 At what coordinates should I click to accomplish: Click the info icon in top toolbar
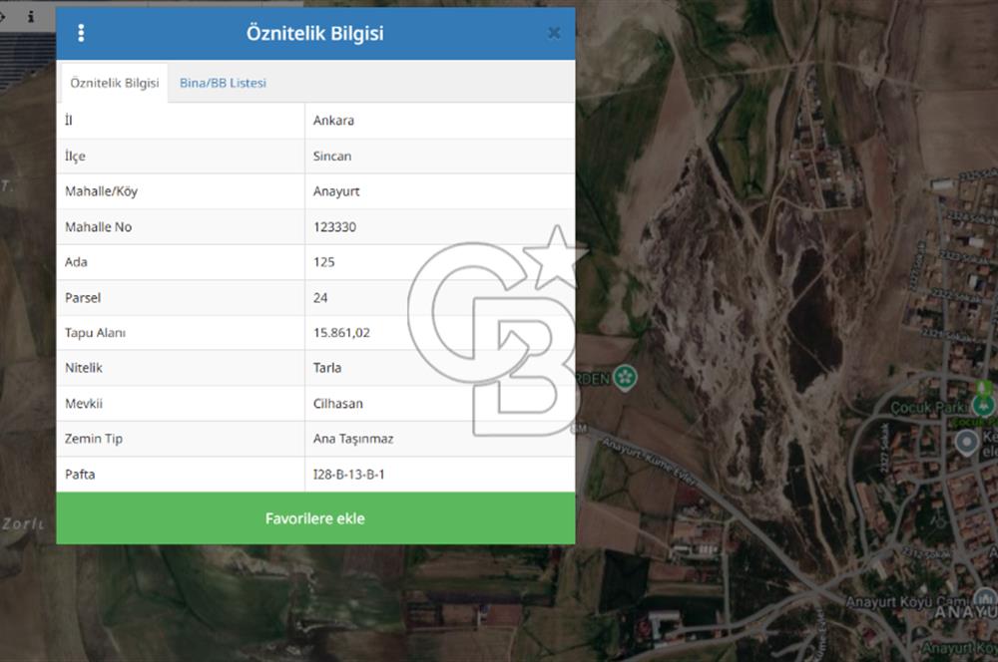[31, 17]
